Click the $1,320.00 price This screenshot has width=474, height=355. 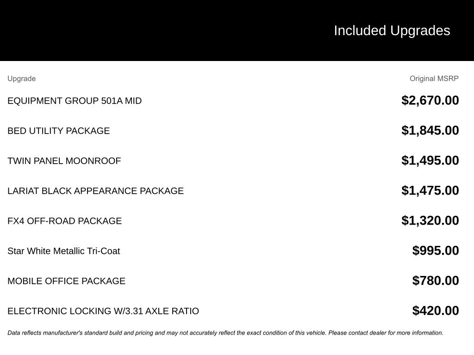(x=430, y=220)
